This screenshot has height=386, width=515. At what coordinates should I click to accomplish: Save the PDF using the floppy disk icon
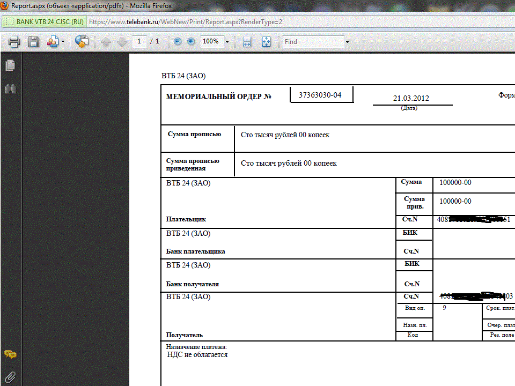coord(33,42)
